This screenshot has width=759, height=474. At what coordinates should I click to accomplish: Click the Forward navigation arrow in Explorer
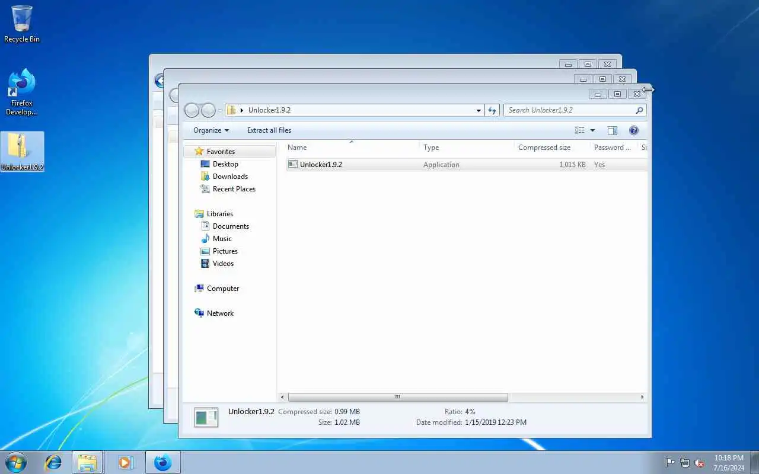208,110
